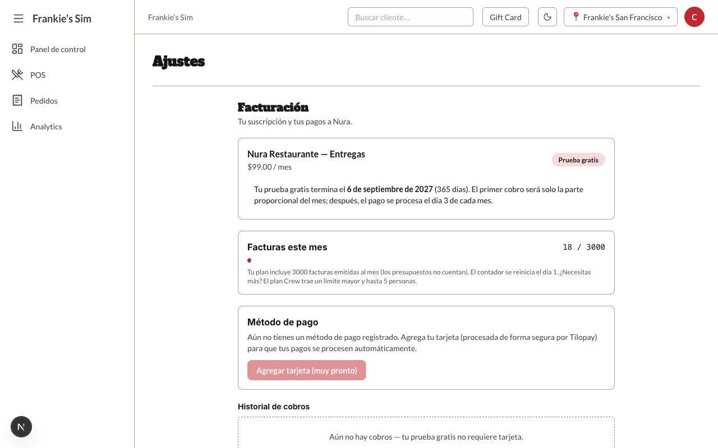Click Agregar tarjeta (muy pronto) button
718x448 pixels.
tap(306, 370)
